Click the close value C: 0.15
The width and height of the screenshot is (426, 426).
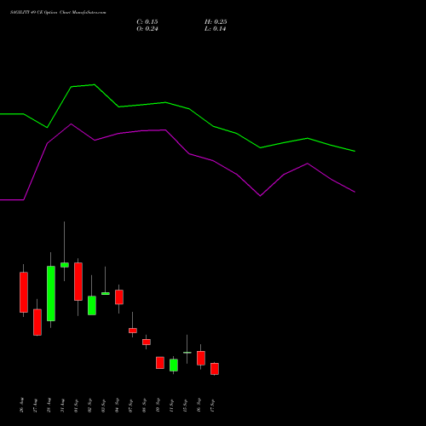click(x=147, y=22)
